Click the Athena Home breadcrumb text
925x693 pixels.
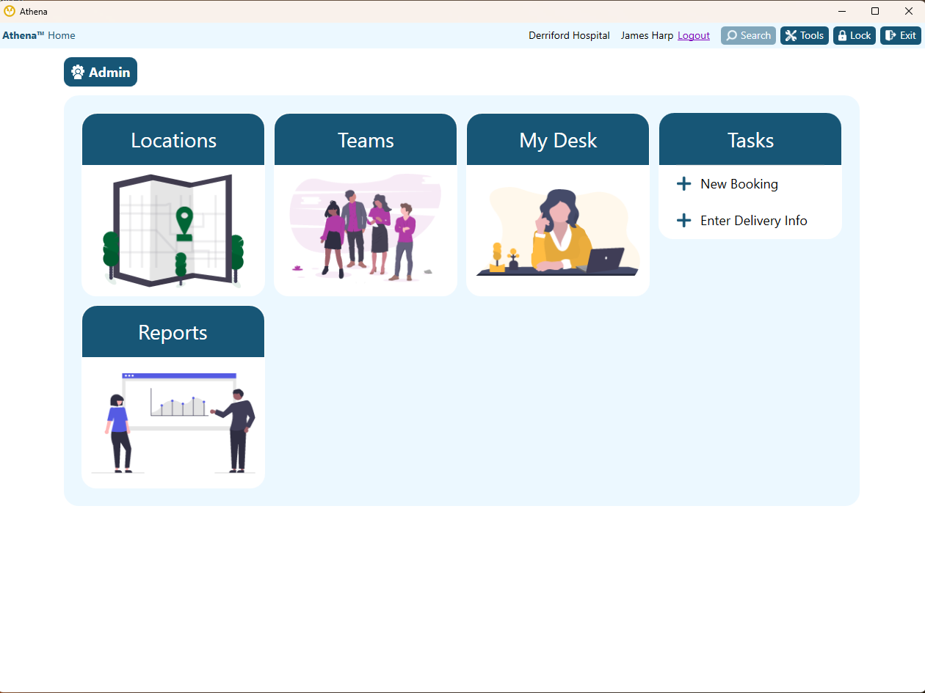tap(39, 35)
